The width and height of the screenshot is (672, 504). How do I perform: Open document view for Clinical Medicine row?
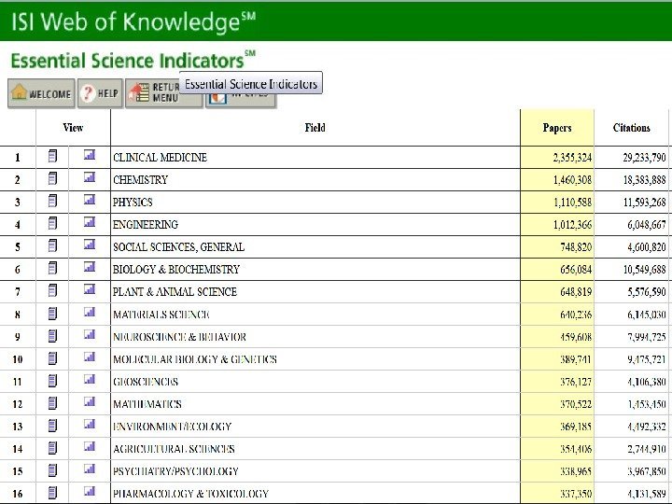(52, 156)
